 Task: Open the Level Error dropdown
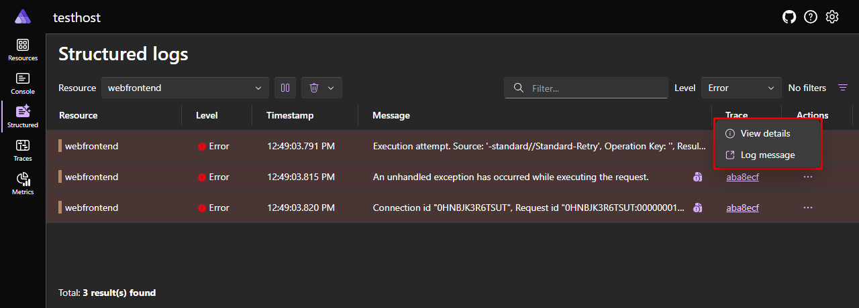[x=741, y=88]
